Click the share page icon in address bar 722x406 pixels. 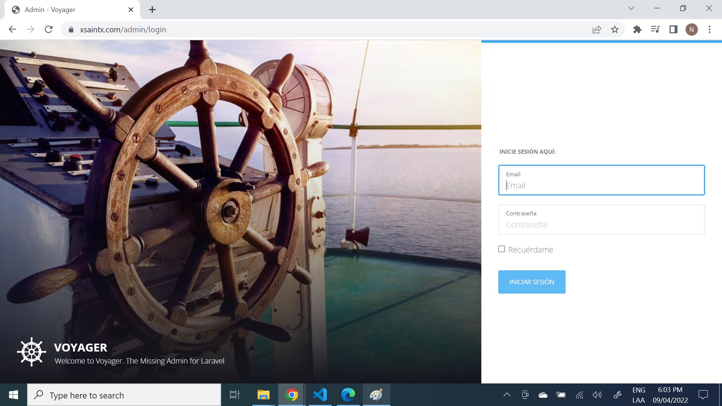point(596,29)
